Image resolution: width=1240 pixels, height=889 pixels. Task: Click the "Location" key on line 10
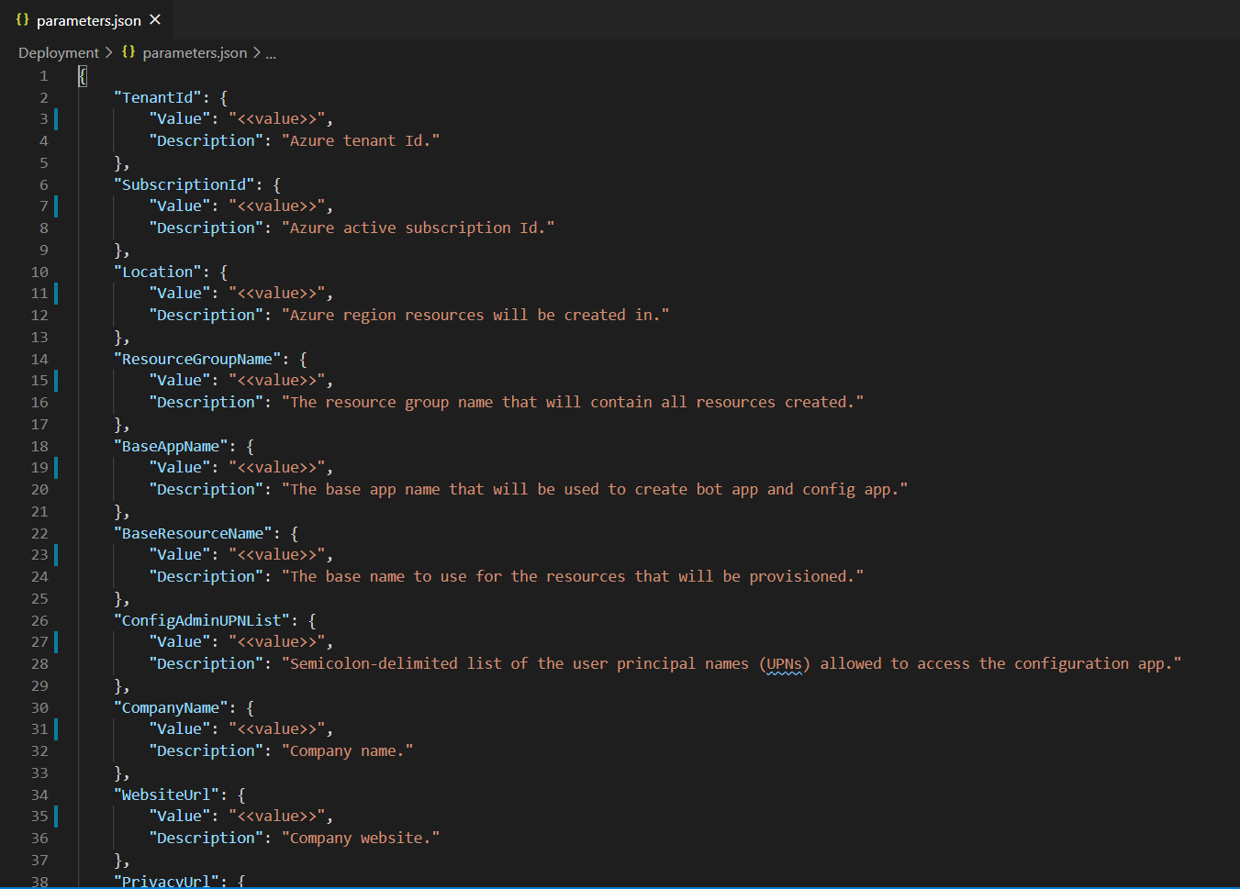[158, 272]
